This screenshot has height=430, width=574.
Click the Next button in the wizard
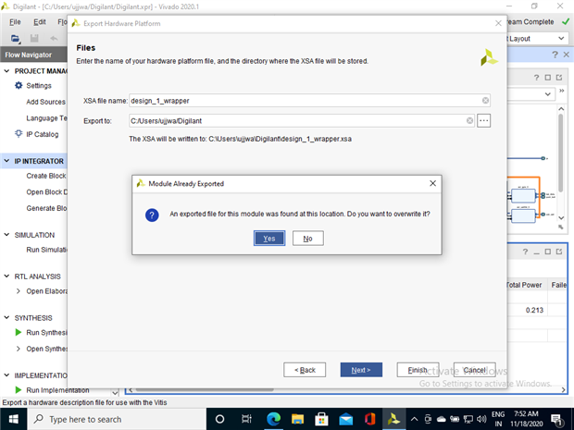pyautogui.click(x=361, y=370)
